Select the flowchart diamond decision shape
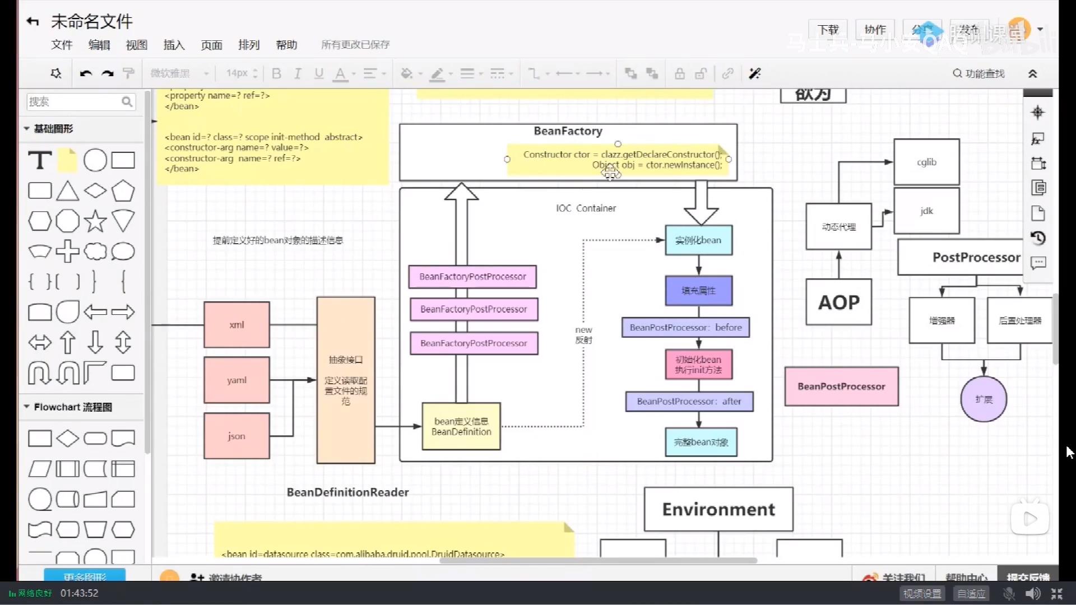This screenshot has height=605, width=1076. 67,438
